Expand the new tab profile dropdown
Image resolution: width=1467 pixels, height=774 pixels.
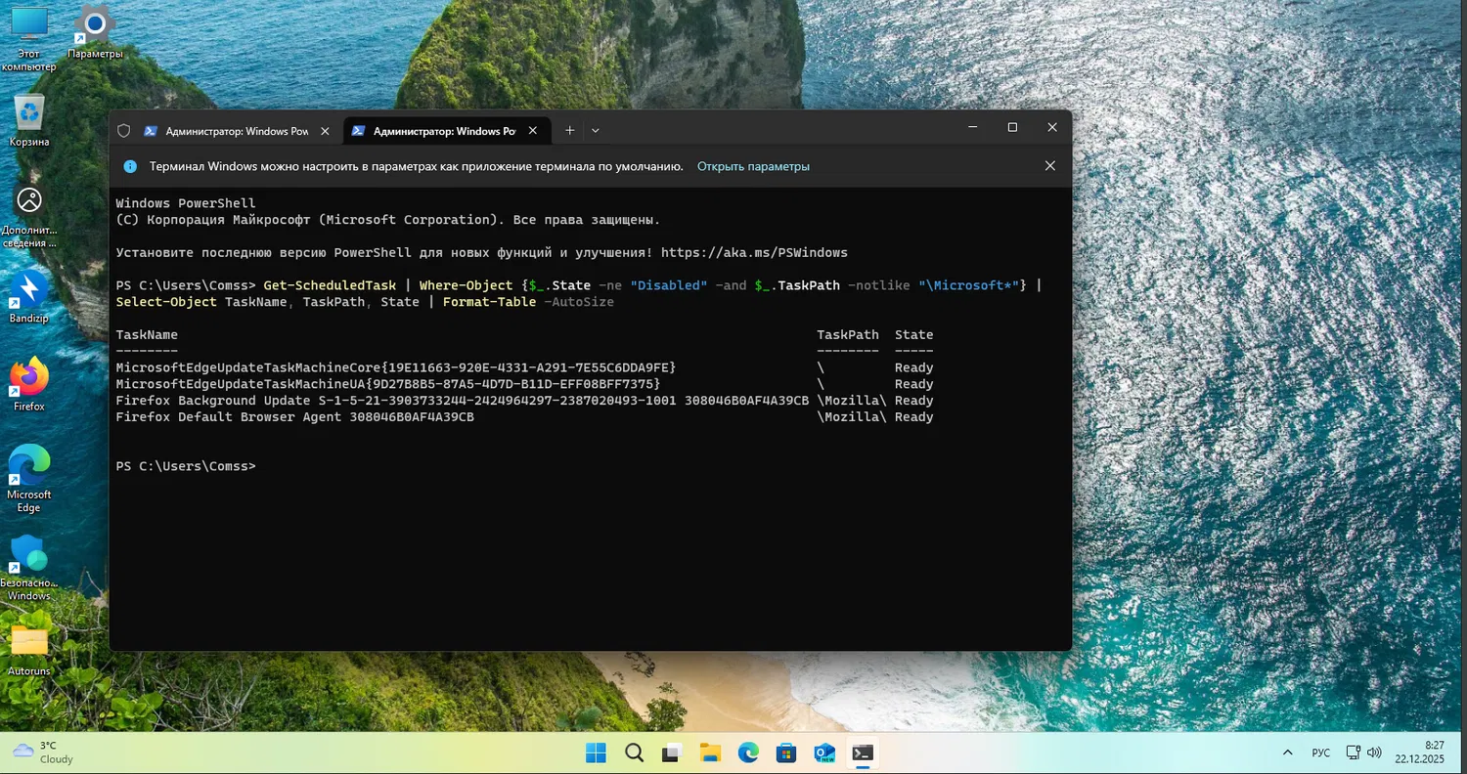tap(596, 130)
